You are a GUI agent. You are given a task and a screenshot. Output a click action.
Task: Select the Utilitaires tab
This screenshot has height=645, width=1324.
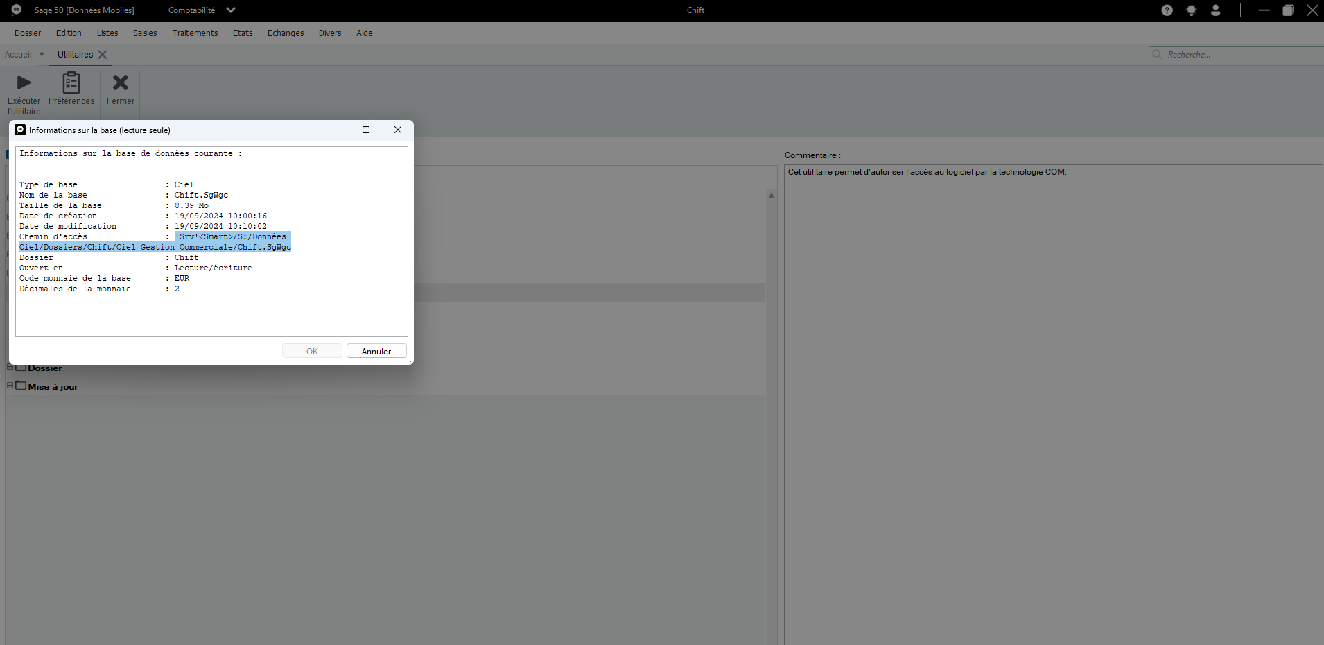coord(75,55)
